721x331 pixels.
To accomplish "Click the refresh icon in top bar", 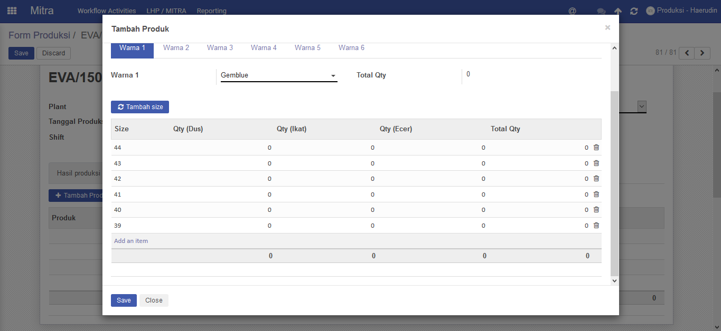I will (x=634, y=11).
